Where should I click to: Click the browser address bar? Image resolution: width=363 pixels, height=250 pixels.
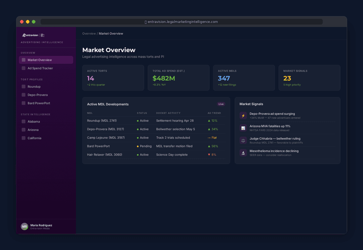click(x=182, y=22)
